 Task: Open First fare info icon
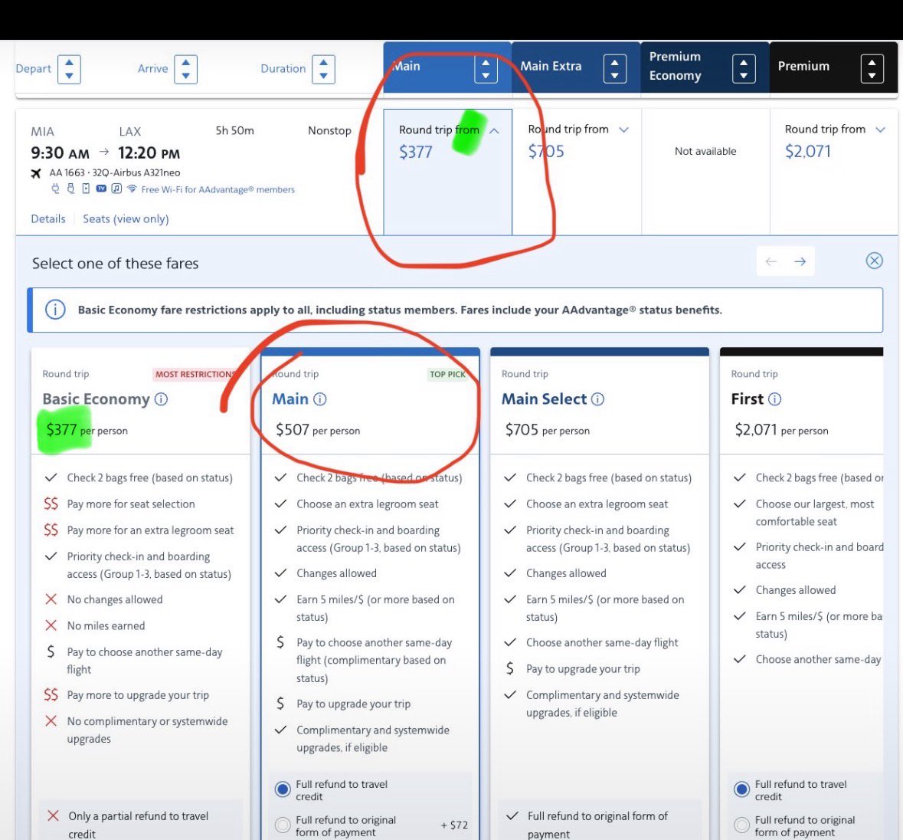pyautogui.click(x=774, y=399)
